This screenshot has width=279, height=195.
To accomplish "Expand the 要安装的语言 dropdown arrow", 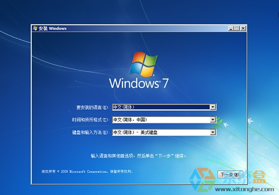I will point(213,107).
